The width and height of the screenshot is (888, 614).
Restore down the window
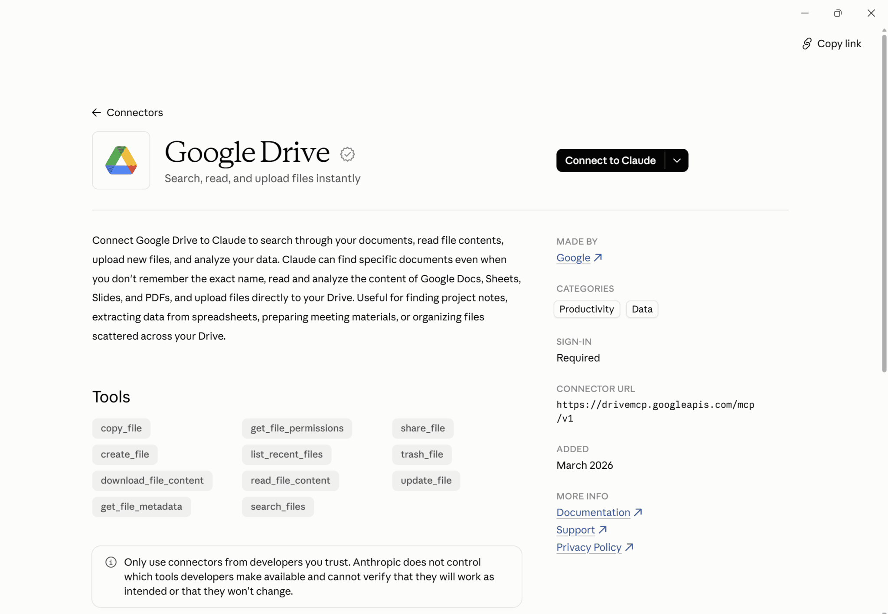pyautogui.click(x=838, y=13)
